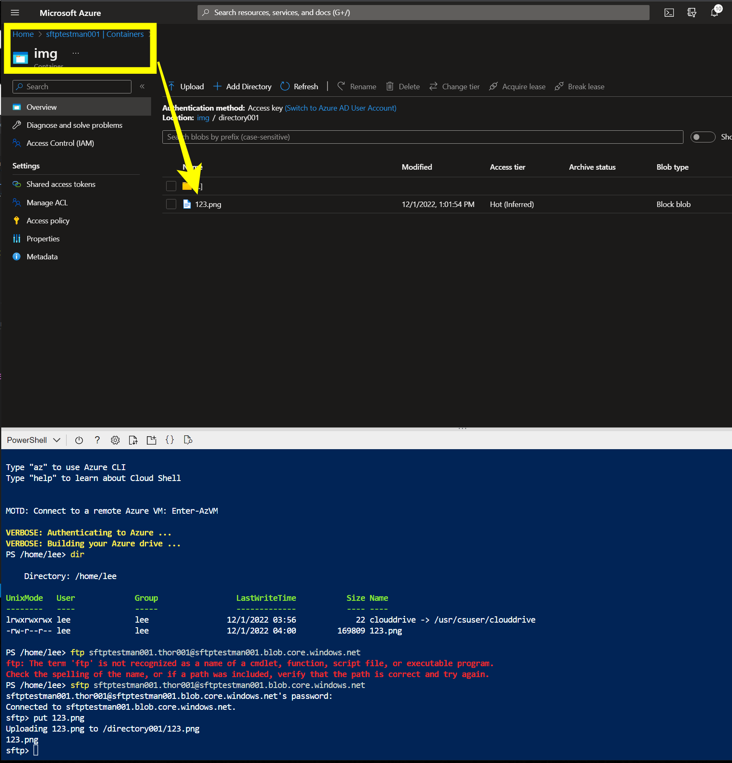
Task: Toggle the show deleted blobs switch
Action: [x=703, y=137]
